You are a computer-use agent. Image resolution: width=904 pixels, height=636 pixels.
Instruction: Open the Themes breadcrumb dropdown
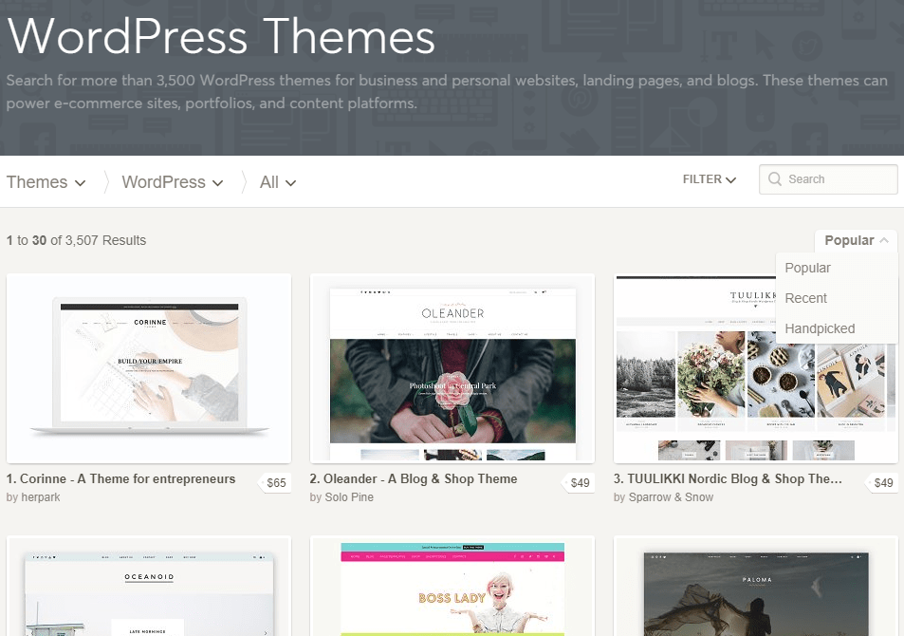click(46, 182)
